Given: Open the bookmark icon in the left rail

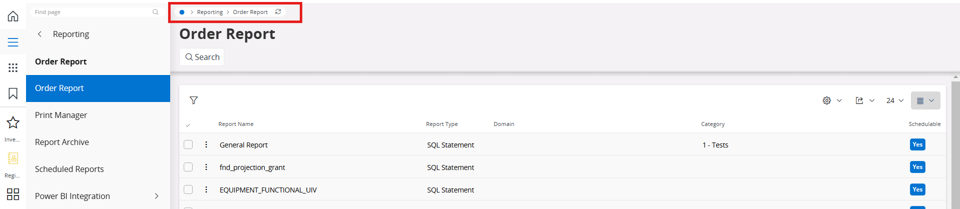Looking at the screenshot, I should pyautogui.click(x=13, y=93).
